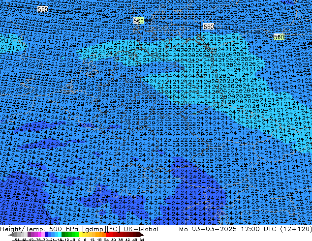The image size is (312, 241).
Task: Click the 'Height/Temp. 500 hPa' title text
Action: click(x=39, y=229)
